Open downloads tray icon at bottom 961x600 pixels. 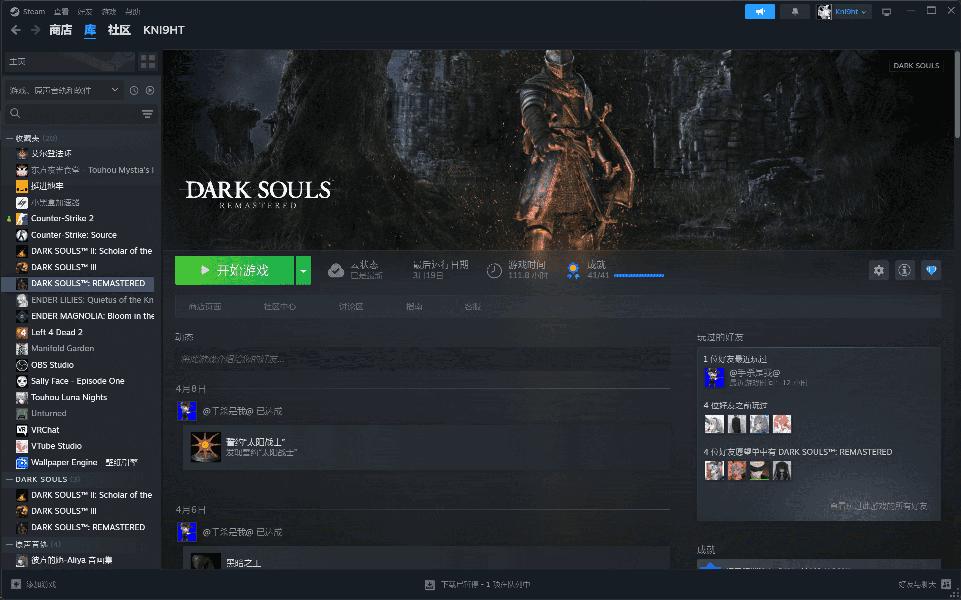(x=429, y=584)
